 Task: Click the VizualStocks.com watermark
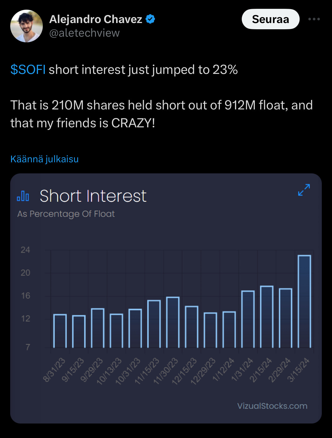pos(272,406)
